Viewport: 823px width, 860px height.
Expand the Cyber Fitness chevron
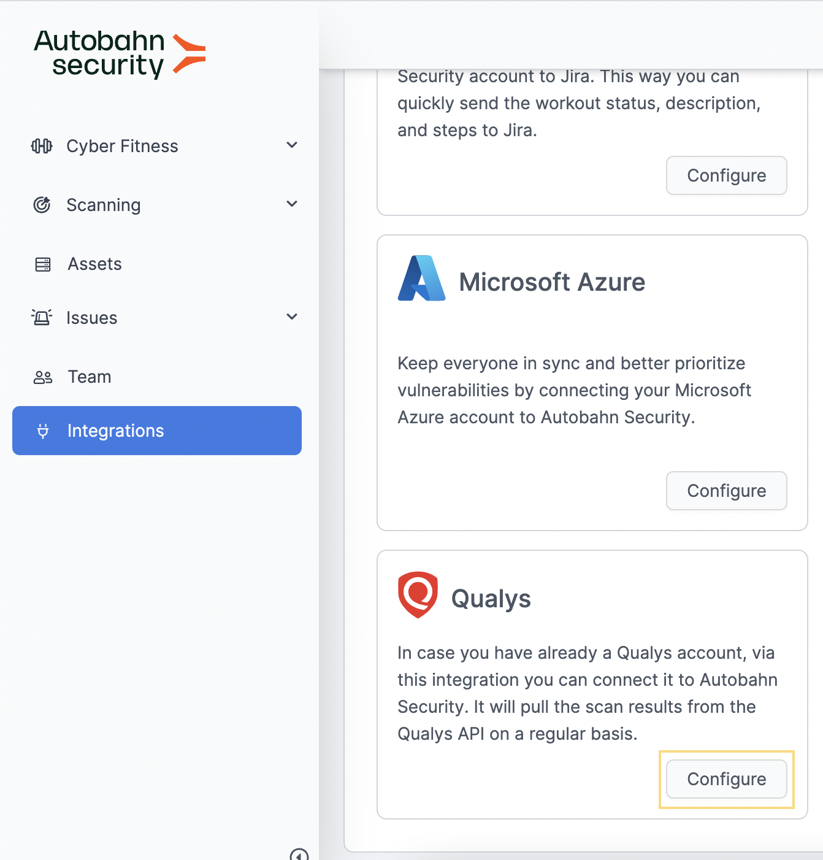pos(292,145)
